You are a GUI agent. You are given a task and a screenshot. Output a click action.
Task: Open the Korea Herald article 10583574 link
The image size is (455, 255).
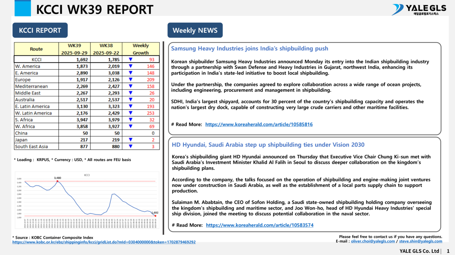pyautogui.click(x=260, y=225)
